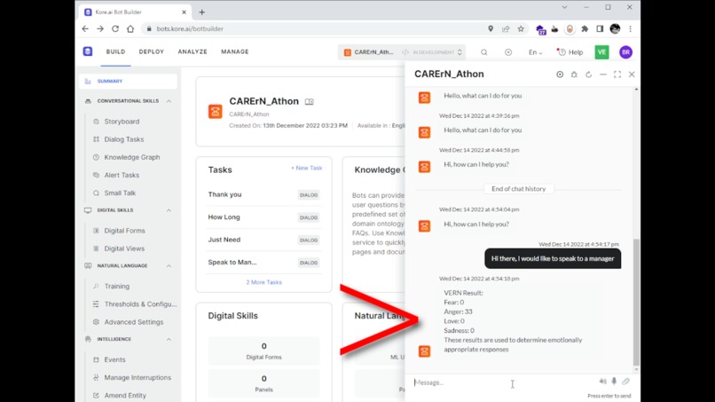Open Amend Entity in the sidebar
This screenshot has height=402, width=715.
click(125, 395)
